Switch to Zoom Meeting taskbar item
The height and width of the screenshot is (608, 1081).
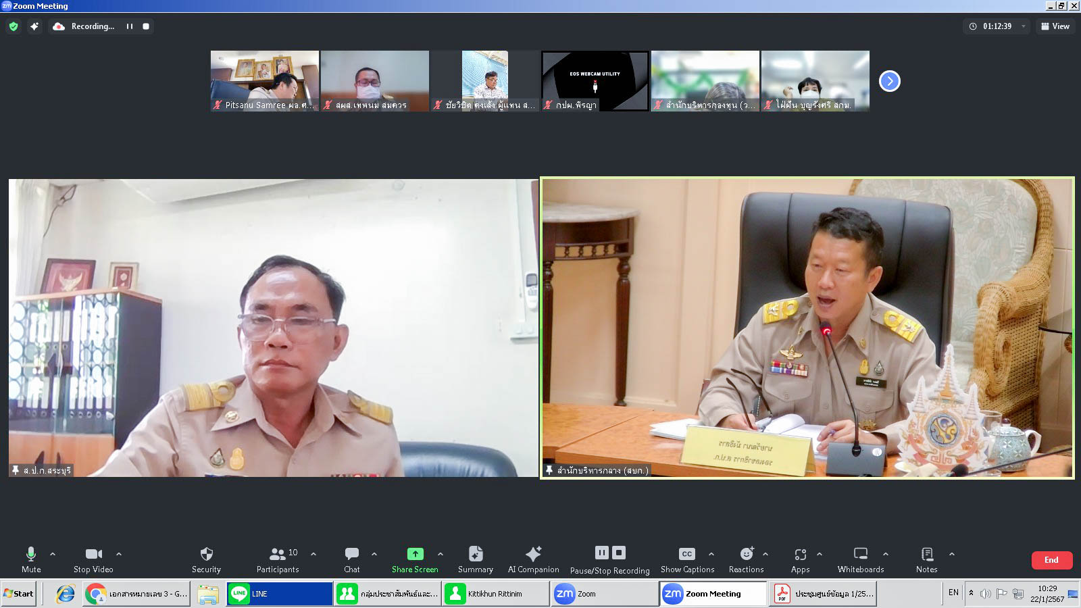(713, 594)
